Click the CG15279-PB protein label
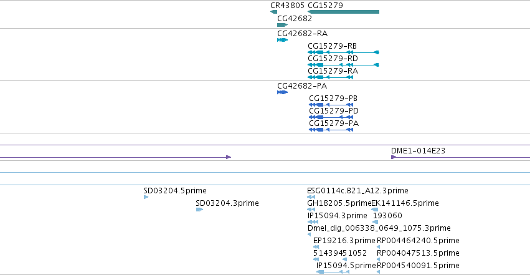Screen dimensions: 530x275 click(333, 99)
